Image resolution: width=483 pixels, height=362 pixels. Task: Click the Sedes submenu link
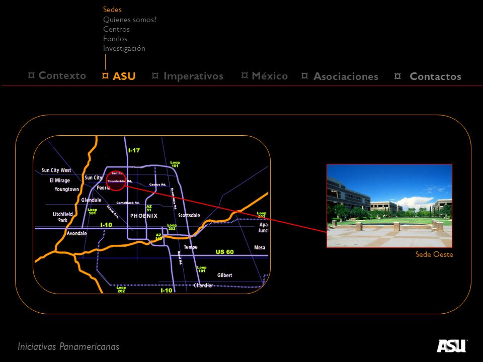pyautogui.click(x=112, y=10)
